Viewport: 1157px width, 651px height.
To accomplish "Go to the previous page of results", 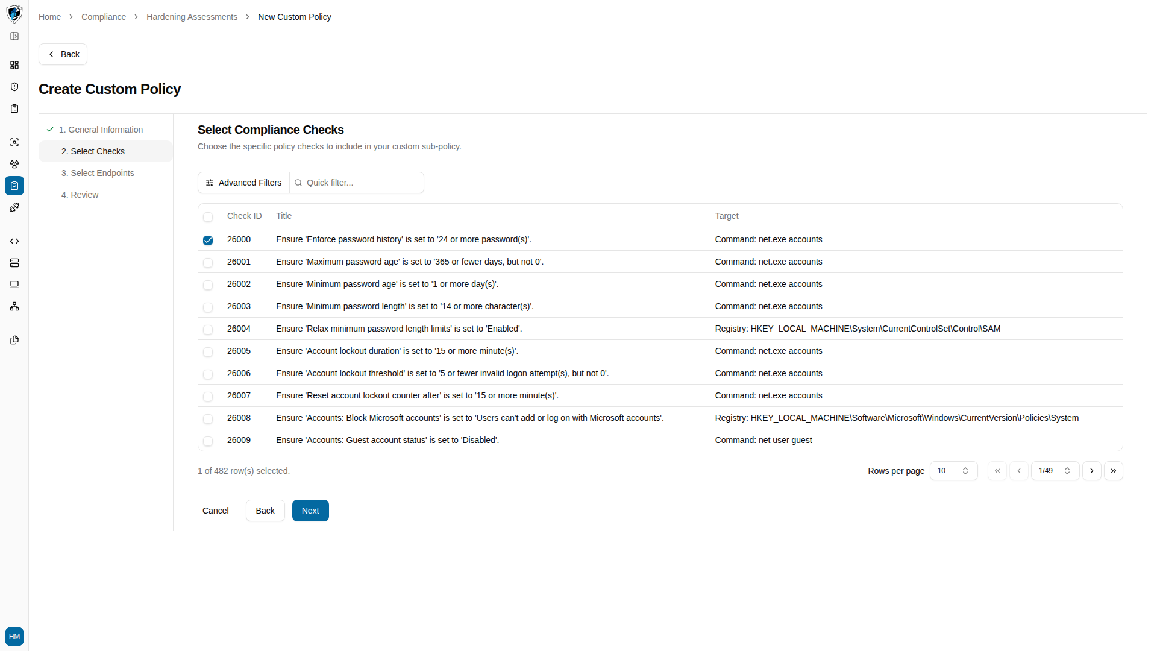I will (x=1019, y=471).
